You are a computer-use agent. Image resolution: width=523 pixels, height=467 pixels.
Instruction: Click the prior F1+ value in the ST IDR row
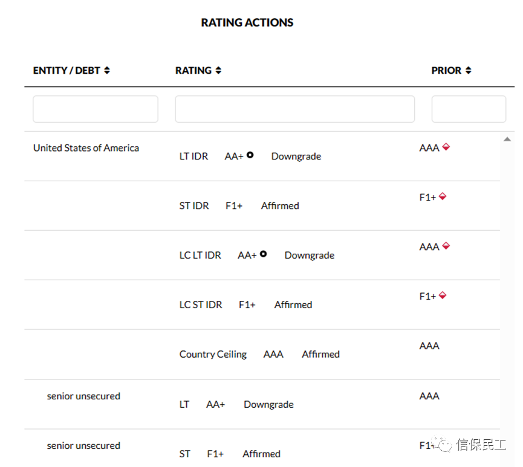click(x=427, y=198)
